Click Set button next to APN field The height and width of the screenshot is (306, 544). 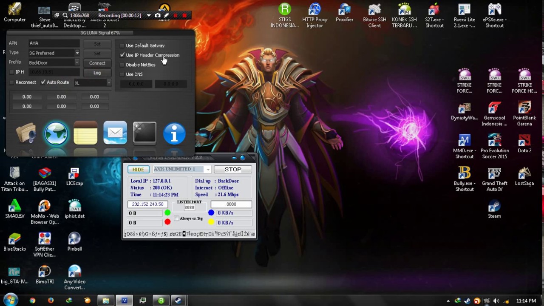[x=97, y=43]
